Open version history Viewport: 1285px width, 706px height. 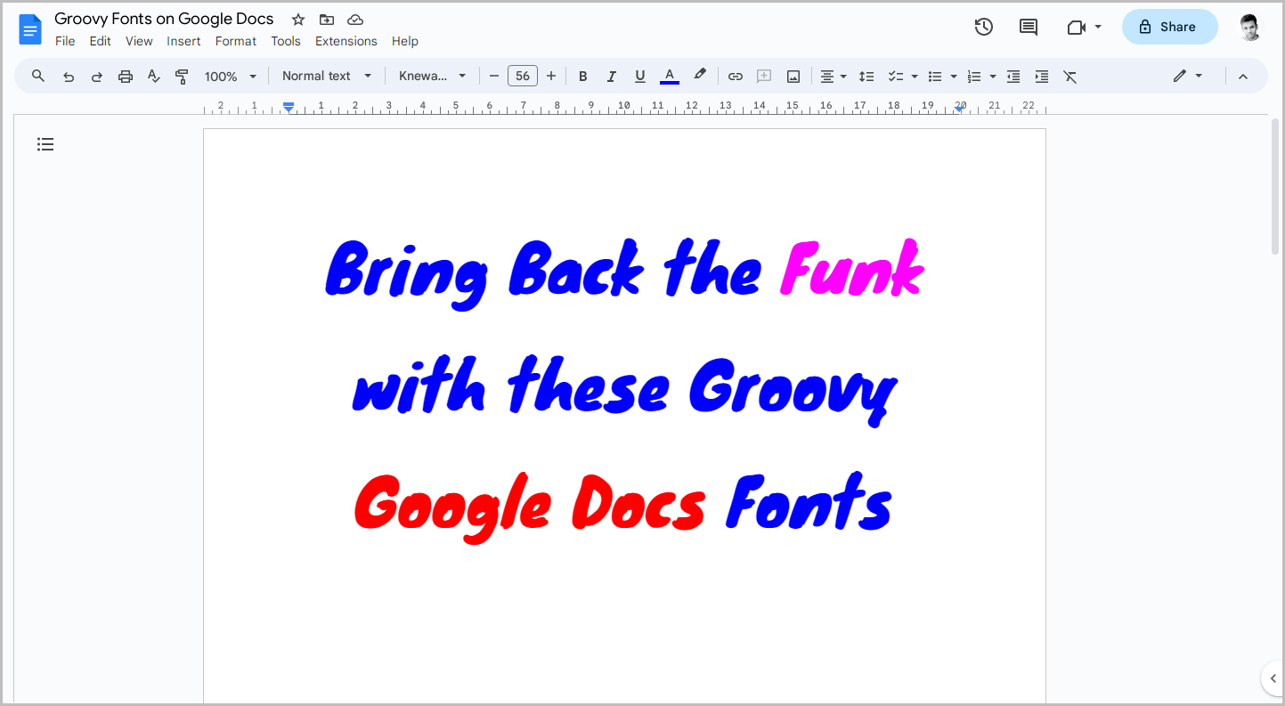(983, 27)
